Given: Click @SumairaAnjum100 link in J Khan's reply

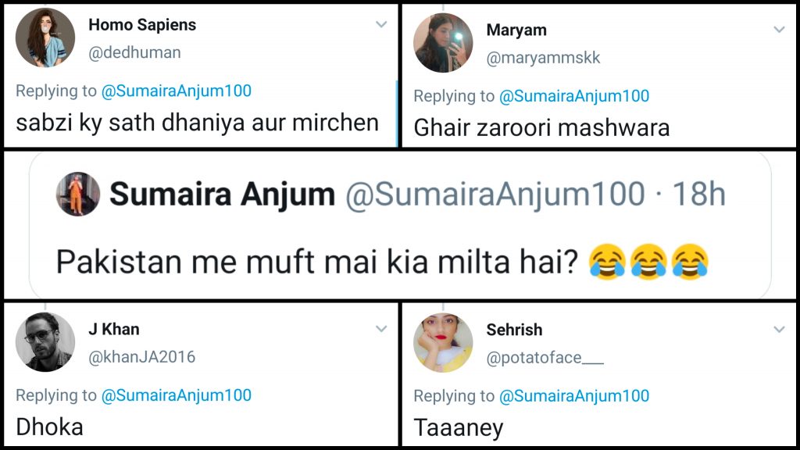Looking at the screenshot, I should (177, 395).
